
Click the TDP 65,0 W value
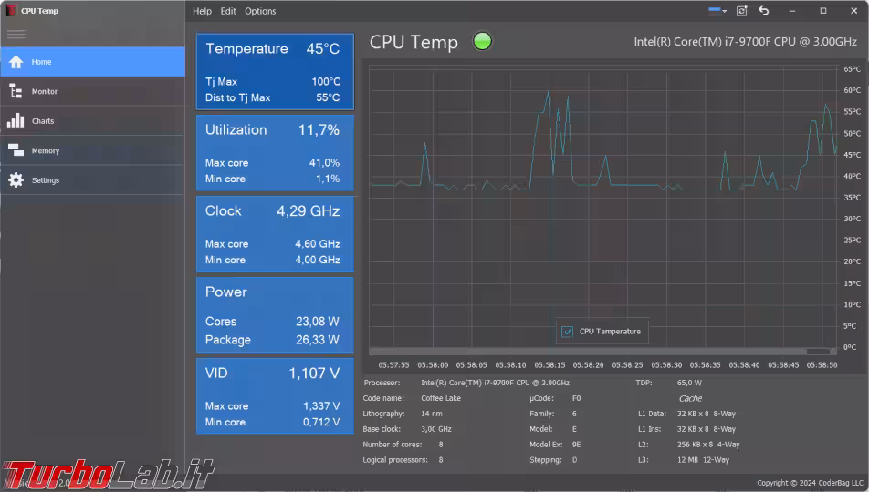[x=689, y=383]
